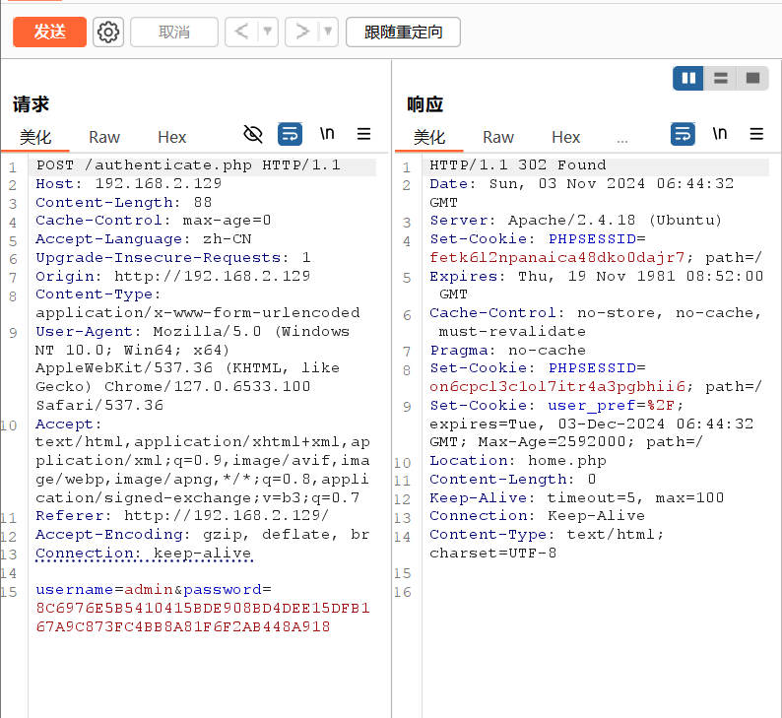The image size is (782, 718).
Task: Go to previous request with back arrow
Action: (x=239, y=33)
